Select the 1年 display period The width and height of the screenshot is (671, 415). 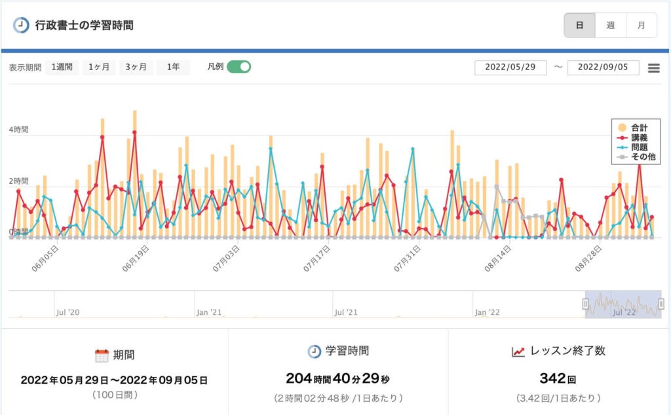pos(173,67)
